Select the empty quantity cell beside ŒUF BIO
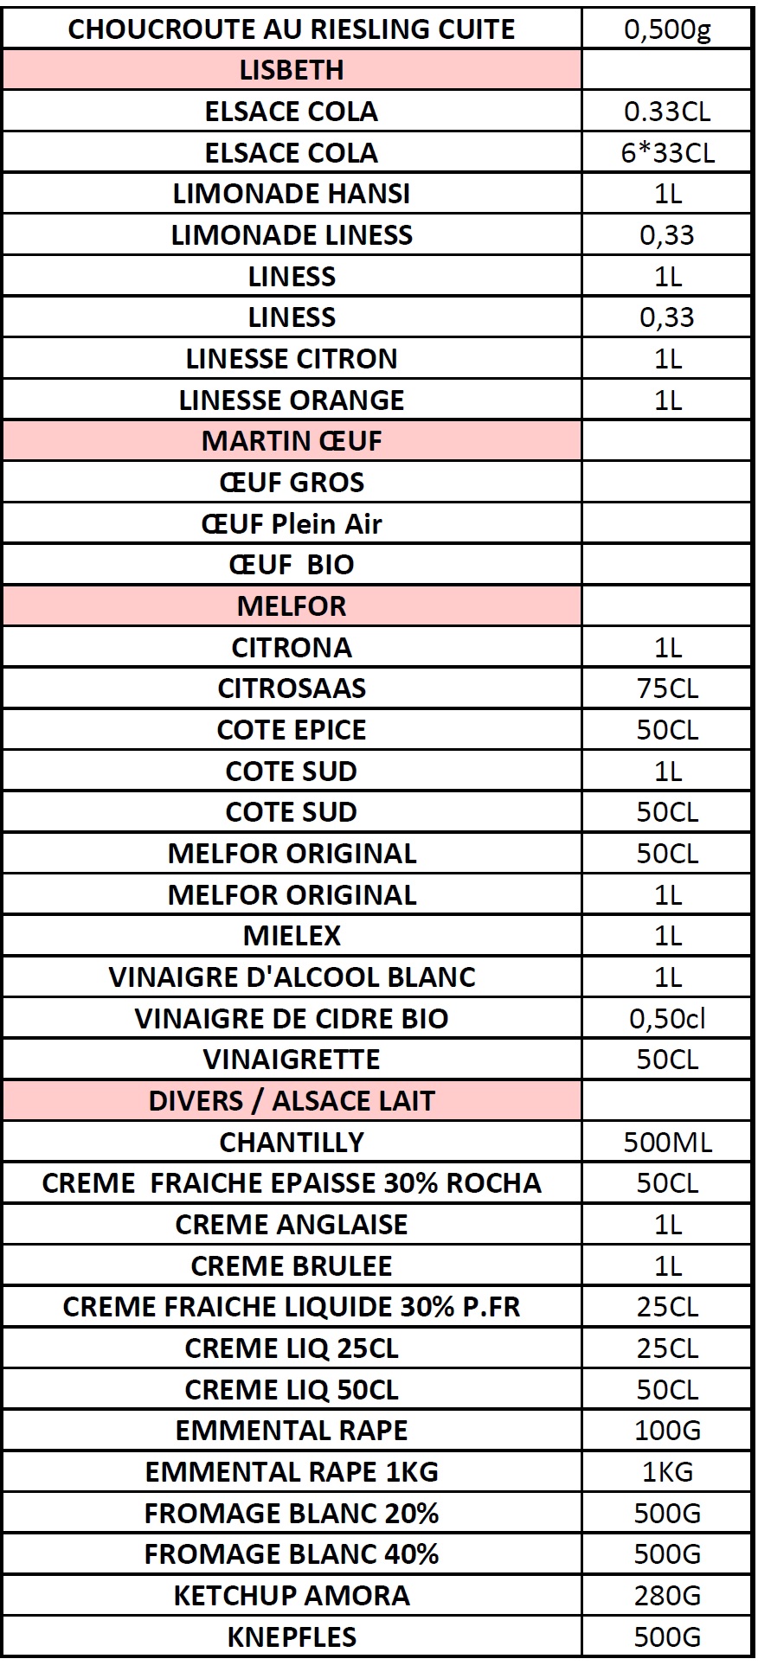Screen dimensions: 758x1678 point(667,565)
